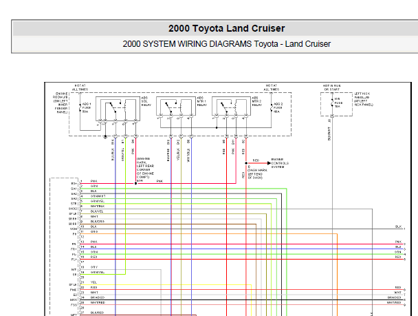Click the LEFT KICK PANEL J/B label

364,99
